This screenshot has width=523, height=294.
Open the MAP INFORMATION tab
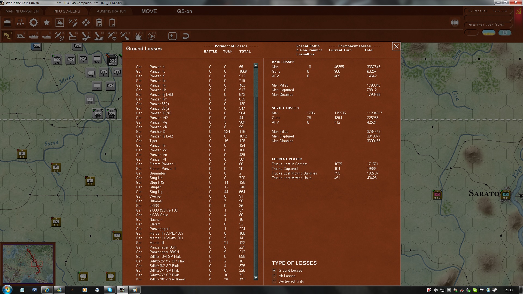coord(22,11)
